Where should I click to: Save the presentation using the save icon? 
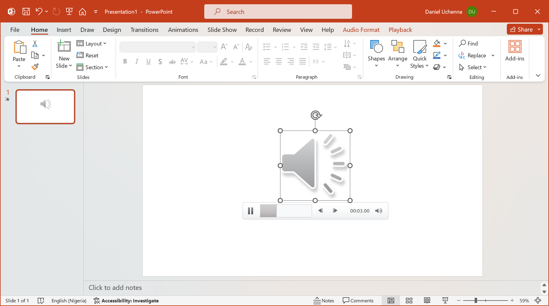point(26,12)
